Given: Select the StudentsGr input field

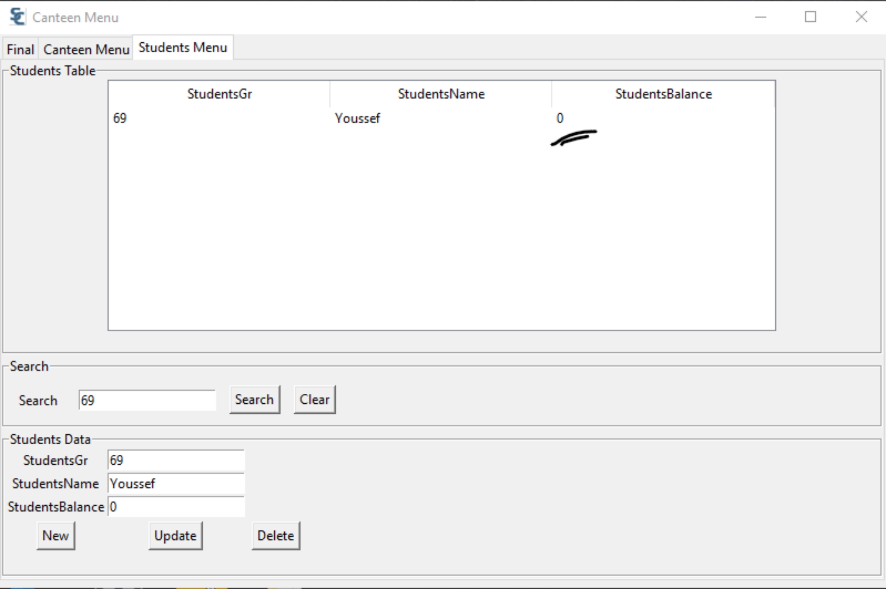Looking at the screenshot, I should coord(176,460).
